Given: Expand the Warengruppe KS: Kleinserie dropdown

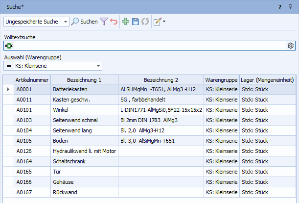Looking at the screenshot, I should click(98, 66).
